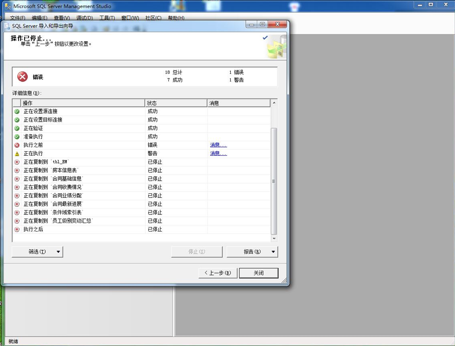The image size is (455, 346).
Task: Select the 正在复制到 '员工级别变动汇总' row text
Action: coord(58,221)
